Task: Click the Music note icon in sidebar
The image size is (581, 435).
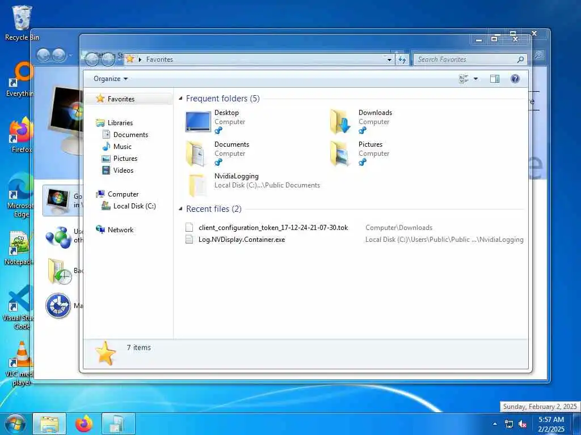Action: coord(106,146)
